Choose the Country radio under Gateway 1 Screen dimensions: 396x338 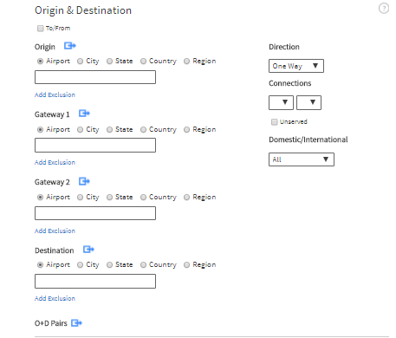point(143,130)
